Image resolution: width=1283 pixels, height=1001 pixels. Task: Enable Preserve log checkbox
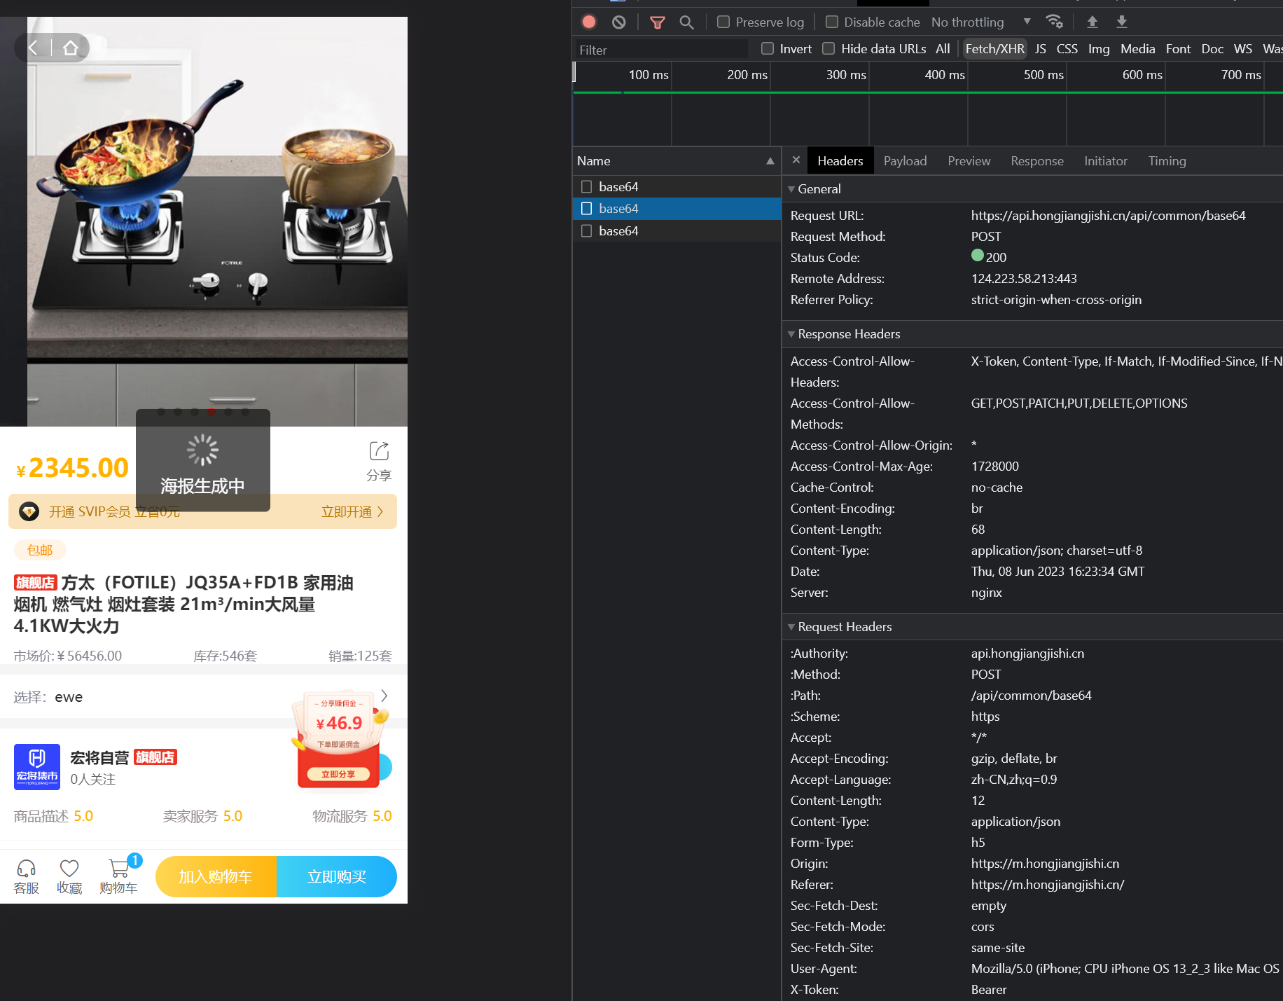(723, 22)
